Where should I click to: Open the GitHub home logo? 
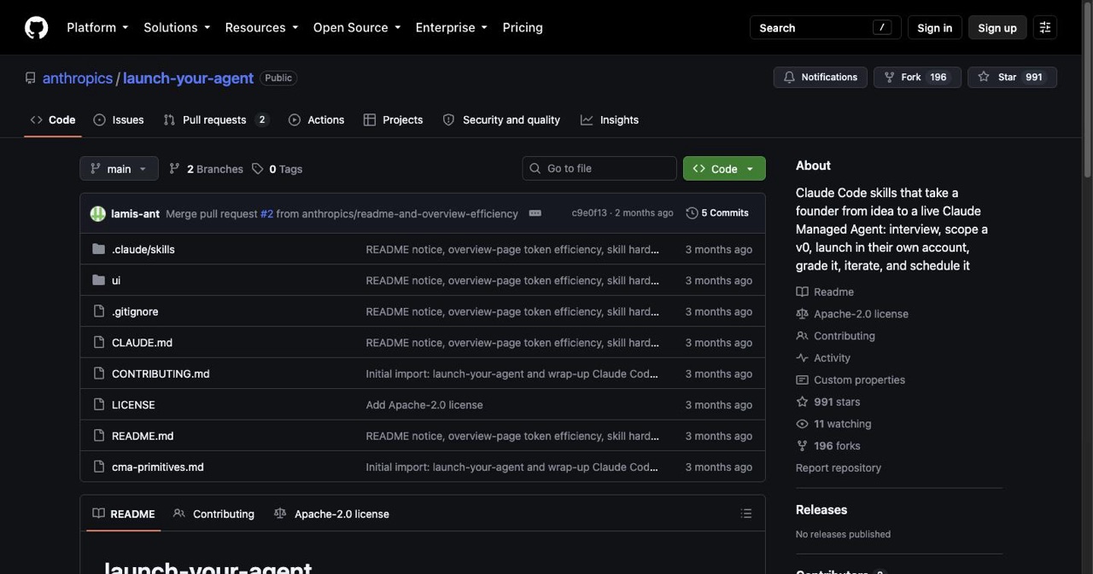(36, 27)
